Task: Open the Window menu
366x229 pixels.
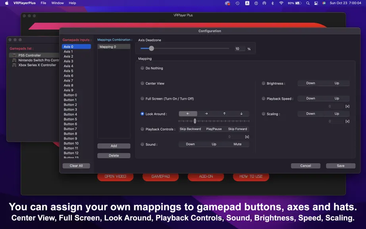Action: 58,3
